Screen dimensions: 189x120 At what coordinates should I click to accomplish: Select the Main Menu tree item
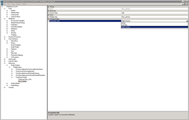point(14,41)
